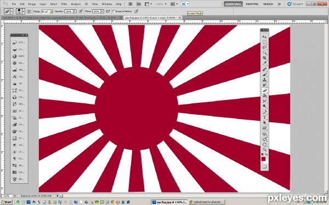Select the Crop tool
This screenshot has width=329, height=205.
(264, 58)
